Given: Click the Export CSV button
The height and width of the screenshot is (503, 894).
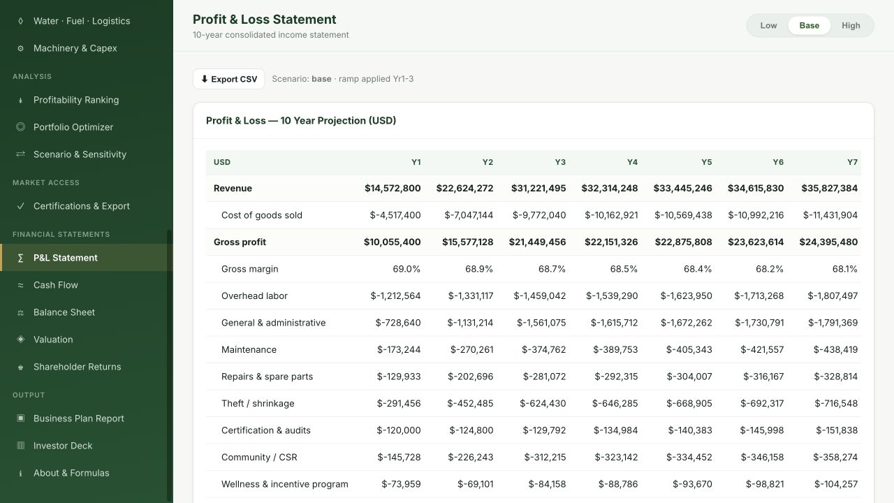Looking at the screenshot, I should point(229,79).
